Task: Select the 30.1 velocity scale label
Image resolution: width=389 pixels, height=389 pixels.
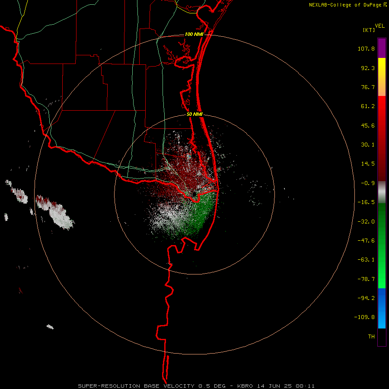Action: (368, 145)
